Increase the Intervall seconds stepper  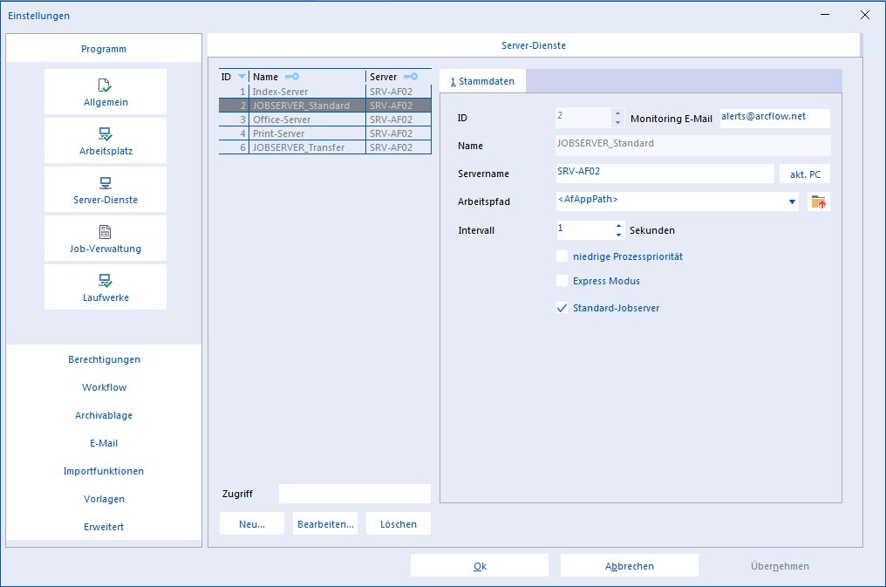[x=619, y=226]
